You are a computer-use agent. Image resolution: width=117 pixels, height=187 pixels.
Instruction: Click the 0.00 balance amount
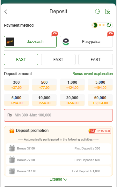pyautogui.click(x=102, y=25)
